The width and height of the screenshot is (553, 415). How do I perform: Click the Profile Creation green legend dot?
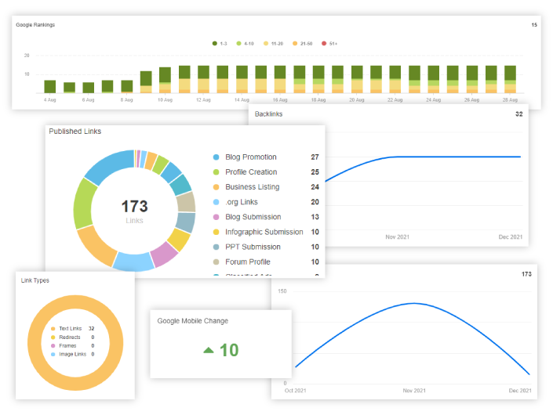point(216,172)
